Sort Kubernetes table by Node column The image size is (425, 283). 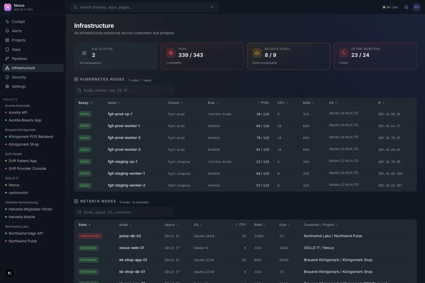pos(114,103)
